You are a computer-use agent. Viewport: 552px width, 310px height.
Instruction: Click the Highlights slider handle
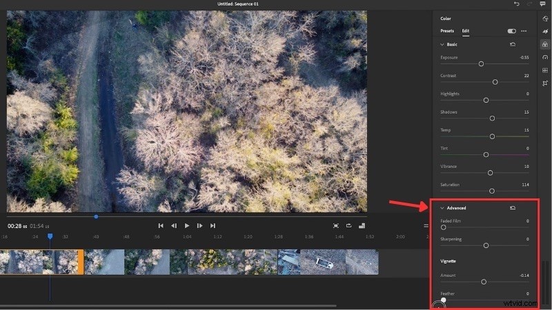486,100
